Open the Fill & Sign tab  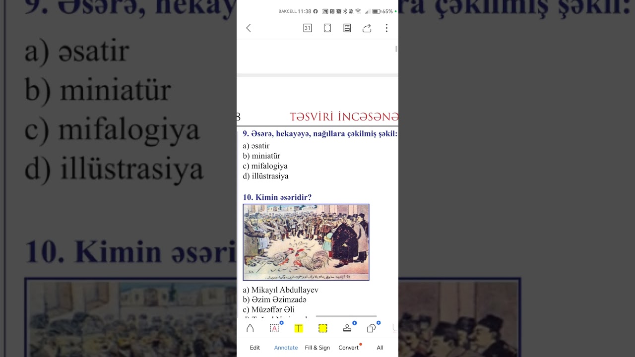(x=317, y=348)
